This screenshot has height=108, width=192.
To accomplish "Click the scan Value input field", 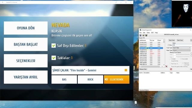I will click(182, 45).
